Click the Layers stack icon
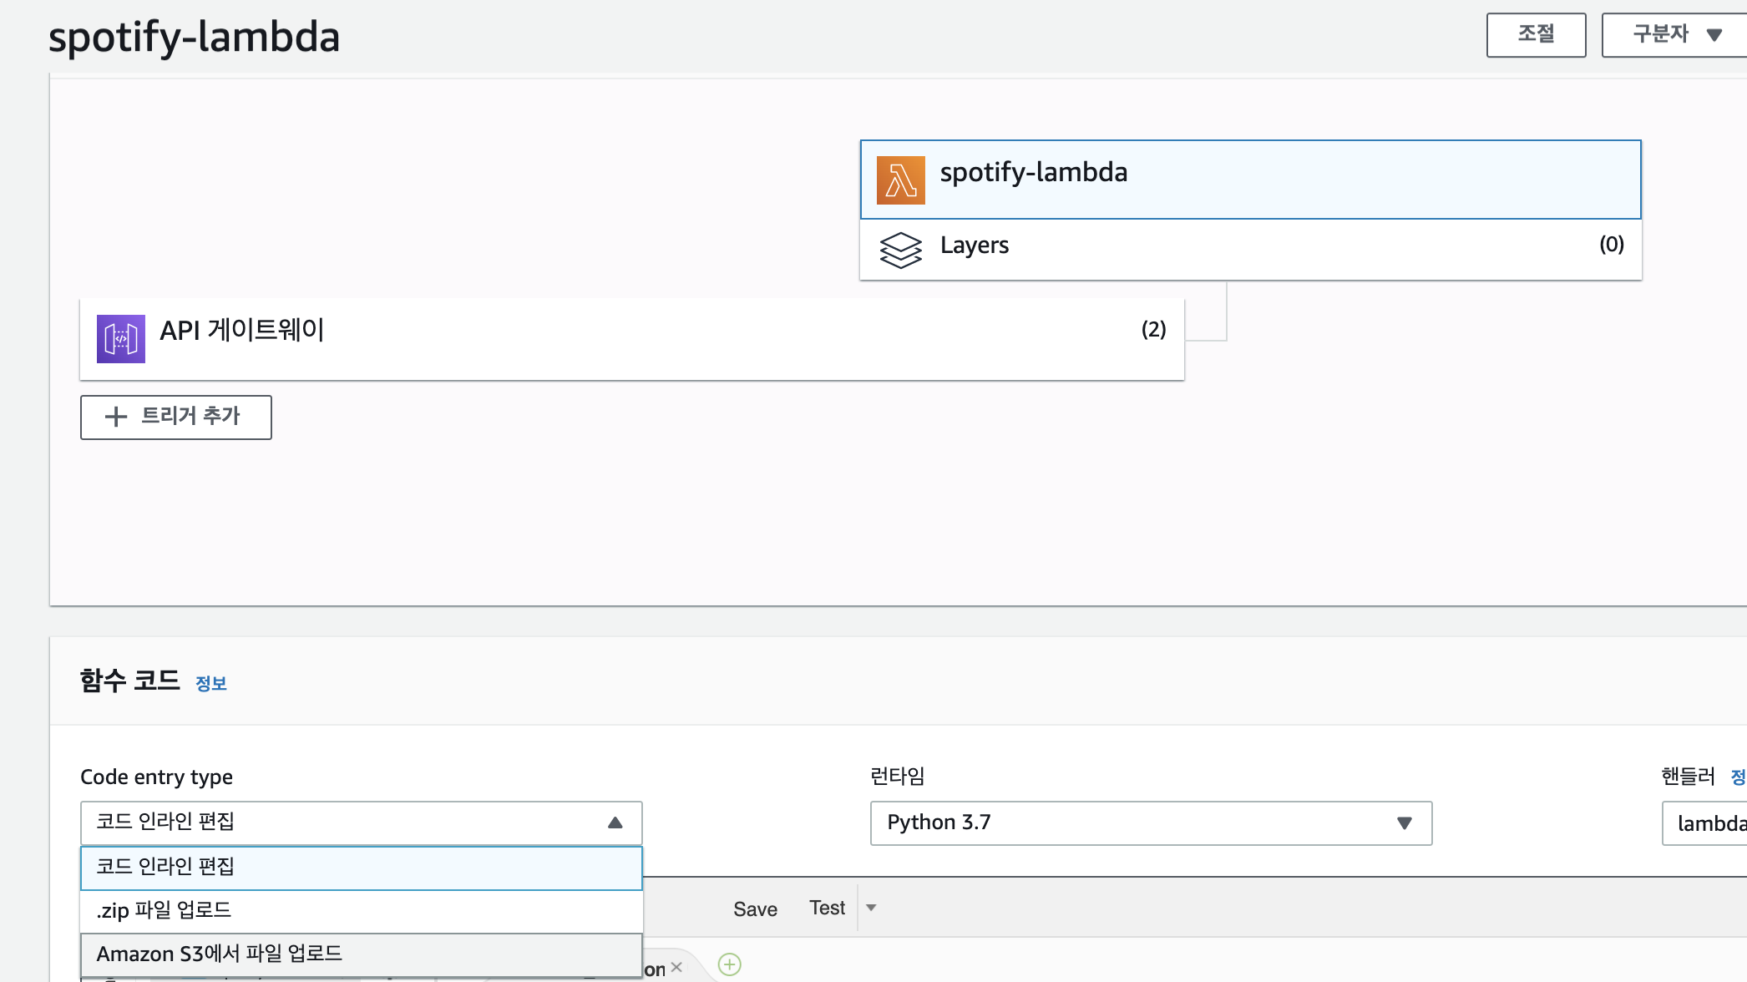The height and width of the screenshot is (982, 1747). click(x=900, y=249)
